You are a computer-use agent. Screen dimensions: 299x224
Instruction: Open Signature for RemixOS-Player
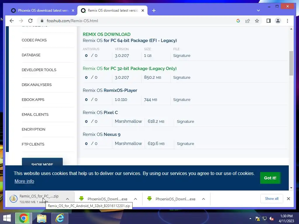[x=182, y=100]
